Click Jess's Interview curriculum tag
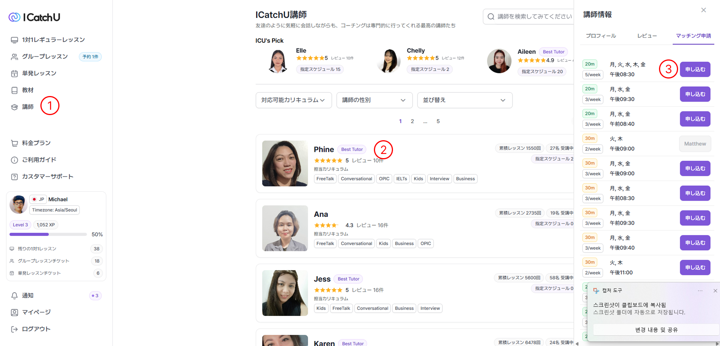Viewport: 720px width, 346px height. coord(430,308)
